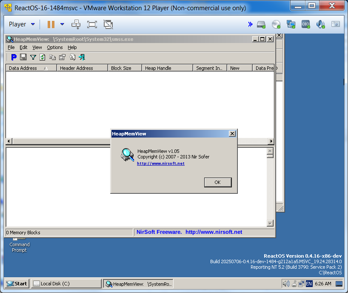Click the Find magnifier toolbar icon
The height and width of the screenshot is (293, 348).
coord(72,57)
